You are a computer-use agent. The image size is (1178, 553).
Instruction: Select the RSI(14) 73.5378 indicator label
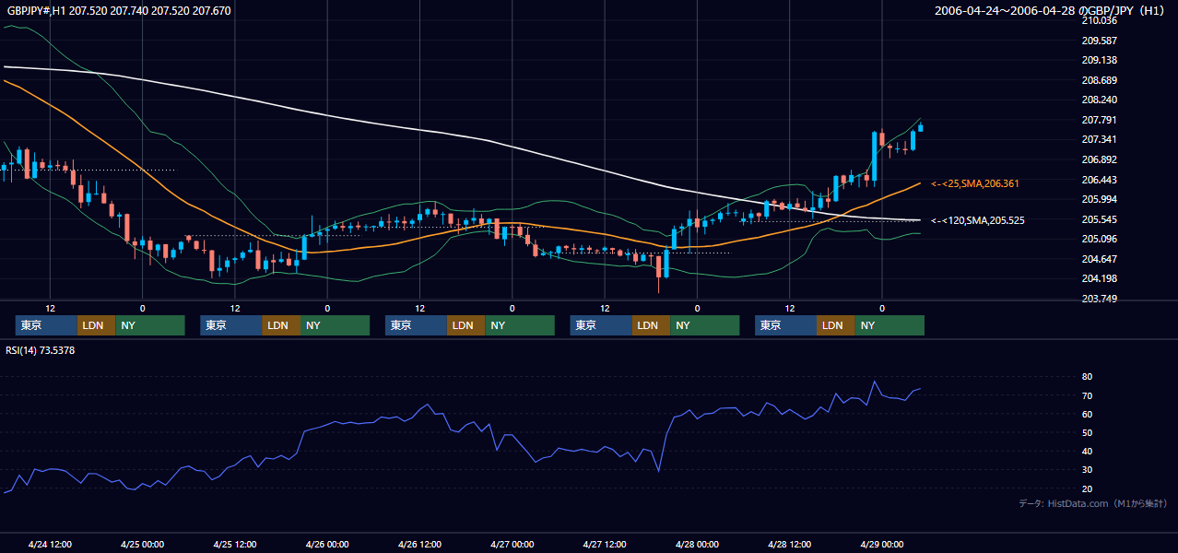40,350
